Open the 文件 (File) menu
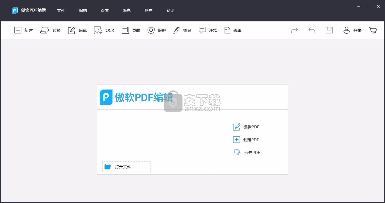This screenshot has width=385, height=203. point(61,10)
